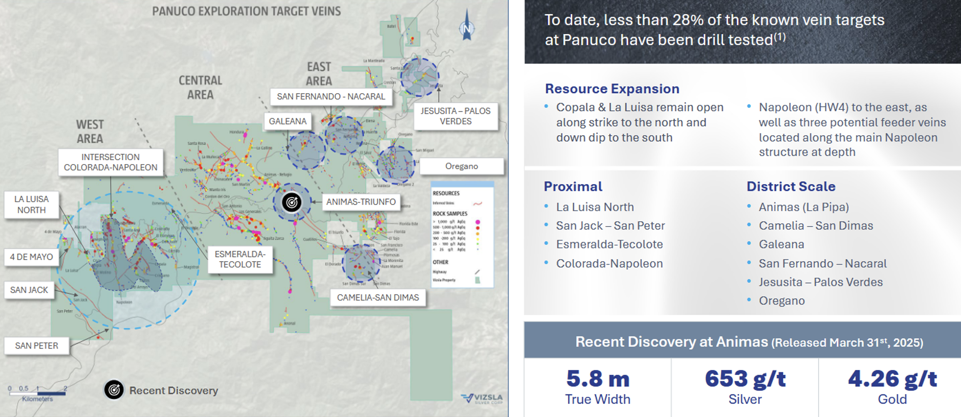Screen dimensions: 961x417
Task: Click the Highway symbol in the legend
Action: pyautogui.click(x=477, y=272)
